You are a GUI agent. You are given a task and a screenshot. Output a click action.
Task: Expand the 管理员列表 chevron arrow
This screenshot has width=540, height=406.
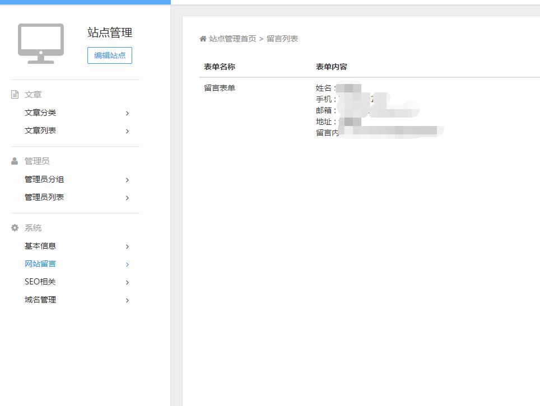point(127,198)
